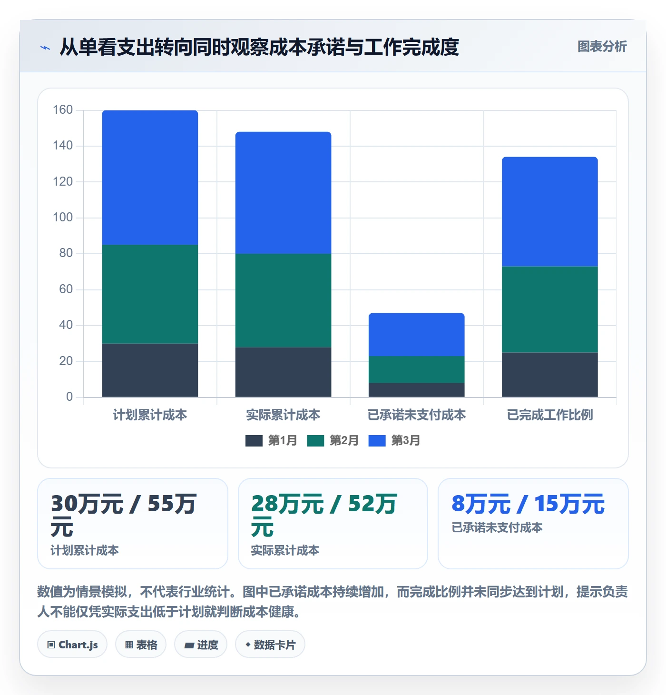Click the blue 第3月 segment of 已完成工作比例 bar
This screenshot has width=666, height=695.
550,212
